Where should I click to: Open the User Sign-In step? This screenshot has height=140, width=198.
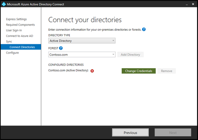pyautogui.click(x=14, y=30)
